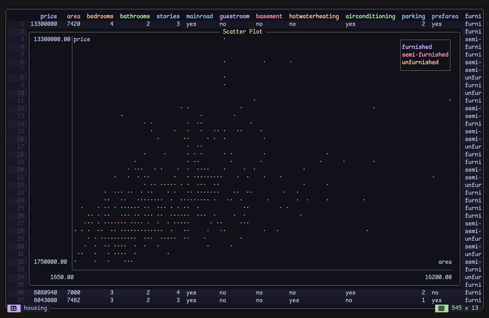The width and height of the screenshot is (489, 318).
Task: Select the mainroad column header
Action: pyautogui.click(x=200, y=16)
